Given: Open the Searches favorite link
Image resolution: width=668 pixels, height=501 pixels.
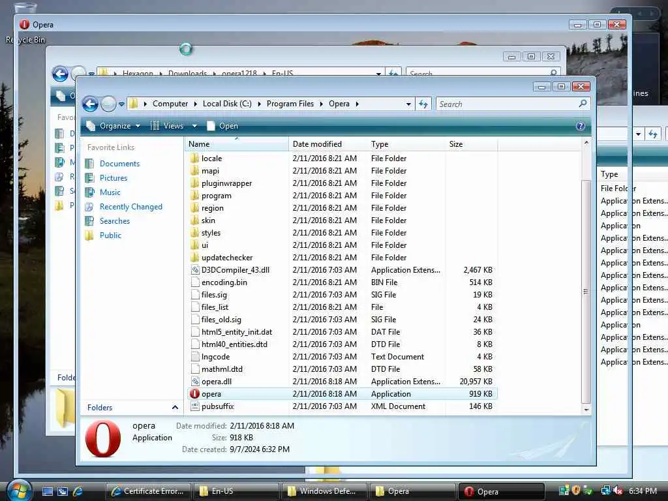Looking at the screenshot, I should coord(115,221).
